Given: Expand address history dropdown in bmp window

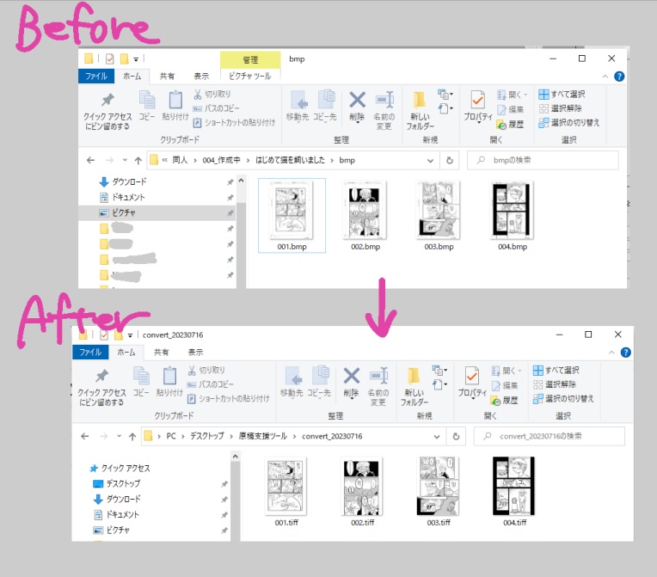Looking at the screenshot, I should (430, 160).
